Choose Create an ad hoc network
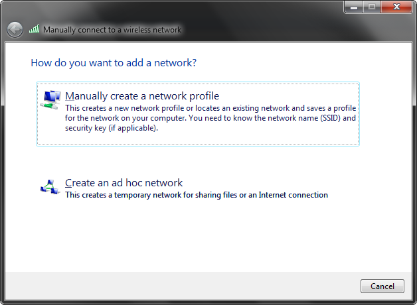The width and height of the screenshot is (417, 305). click(198, 188)
